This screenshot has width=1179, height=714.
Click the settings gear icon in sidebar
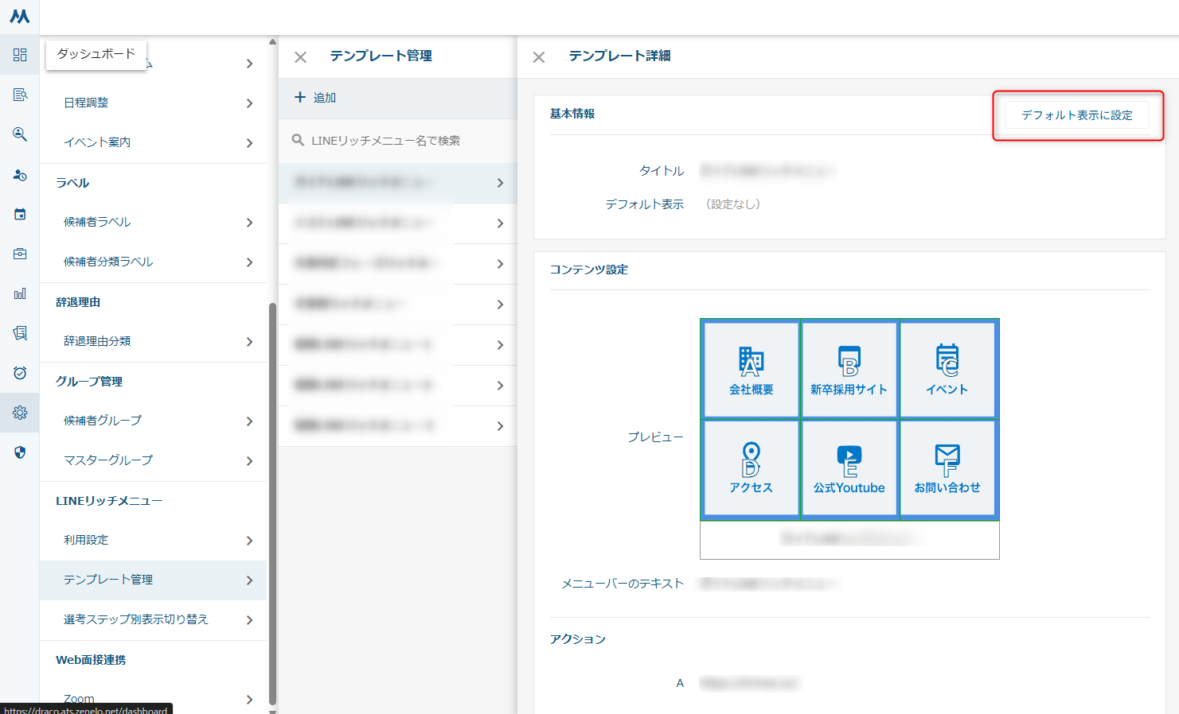[20, 413]
